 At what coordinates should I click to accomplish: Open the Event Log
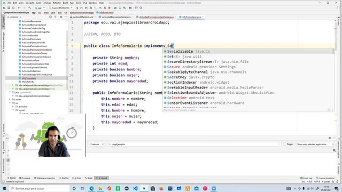pyautogui.click(x=306, y=178)
